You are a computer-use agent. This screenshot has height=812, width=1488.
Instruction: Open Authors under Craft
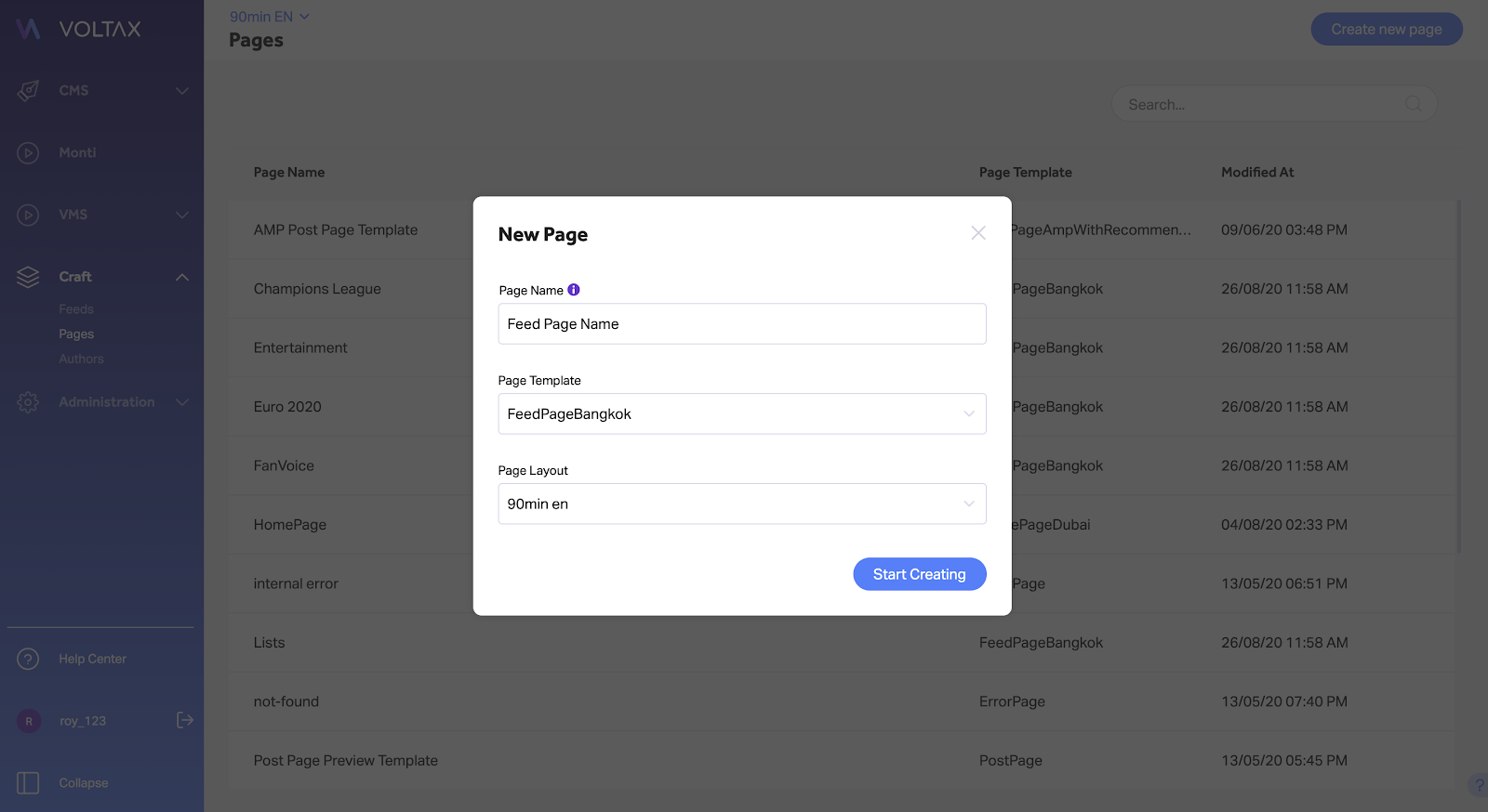[x=82, y=359]
